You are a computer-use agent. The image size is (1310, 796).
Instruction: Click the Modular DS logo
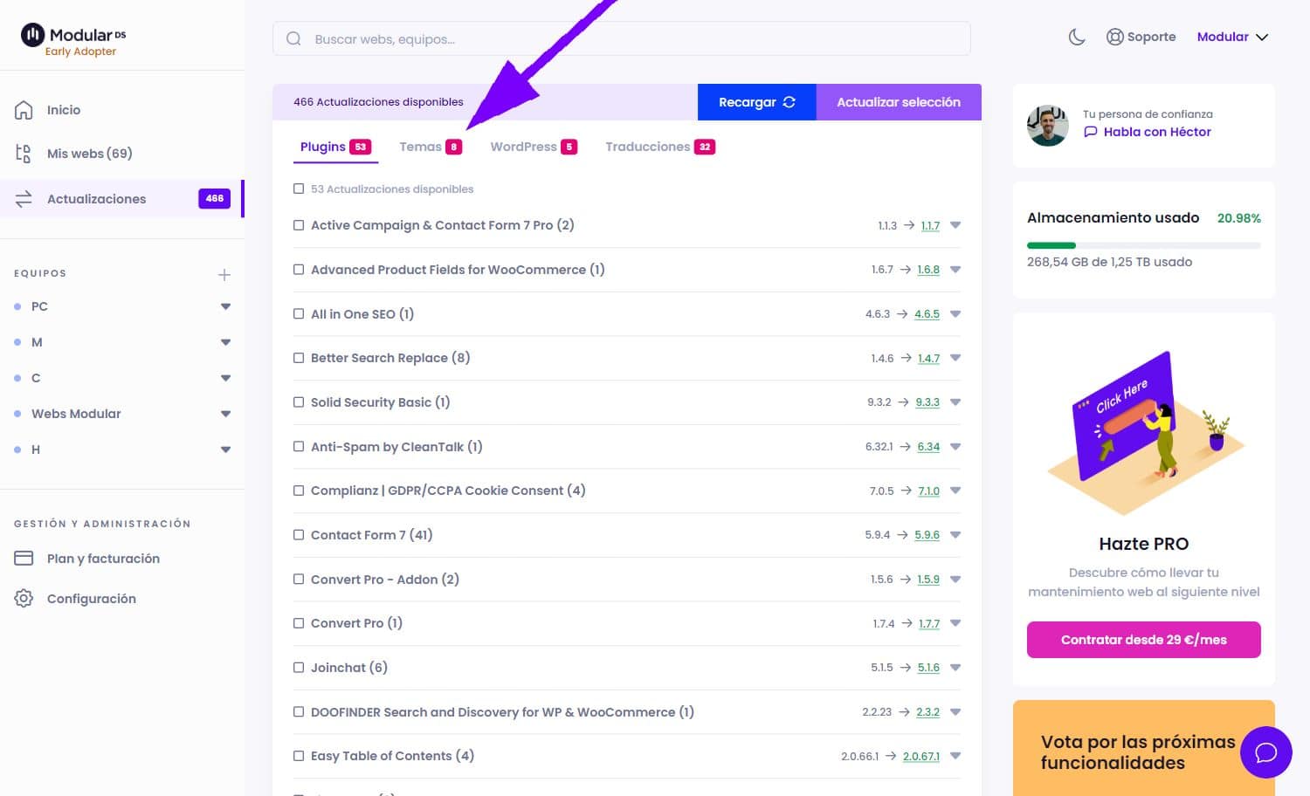(x=73, y=40)
